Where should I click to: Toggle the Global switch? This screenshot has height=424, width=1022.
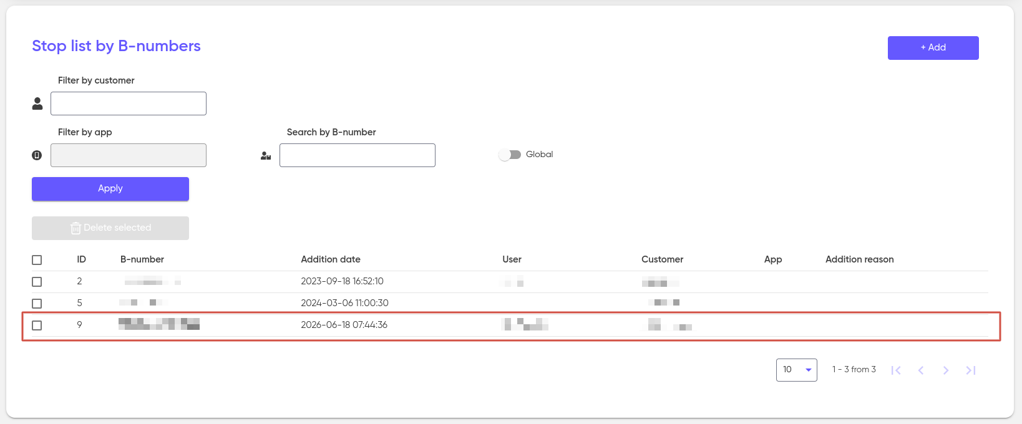coord(510,155)
